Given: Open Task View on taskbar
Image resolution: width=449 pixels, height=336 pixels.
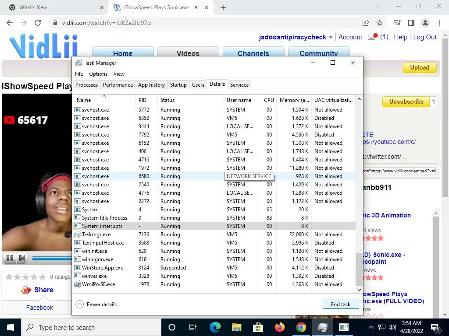Looking at the screenshot, I should point(193,327).
